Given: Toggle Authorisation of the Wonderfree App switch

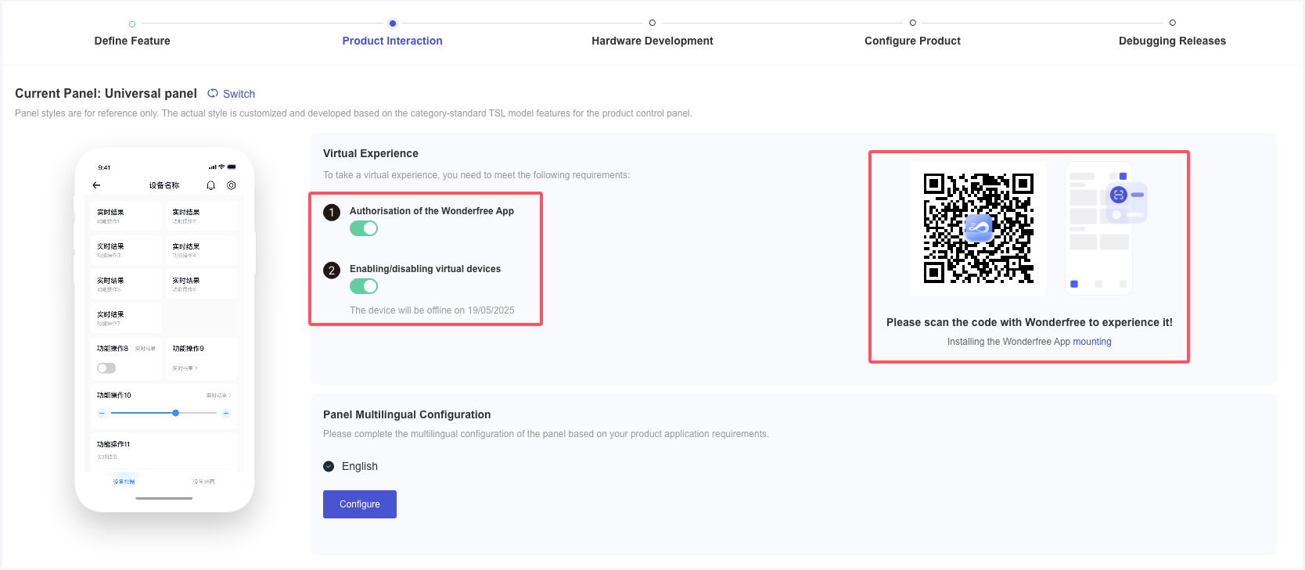Looking at the screenshot, I should pos(364,228).
